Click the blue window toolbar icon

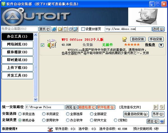click(70, 29)
